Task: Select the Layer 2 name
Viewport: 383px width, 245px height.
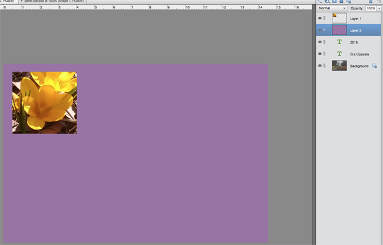Action: [355, 31]
